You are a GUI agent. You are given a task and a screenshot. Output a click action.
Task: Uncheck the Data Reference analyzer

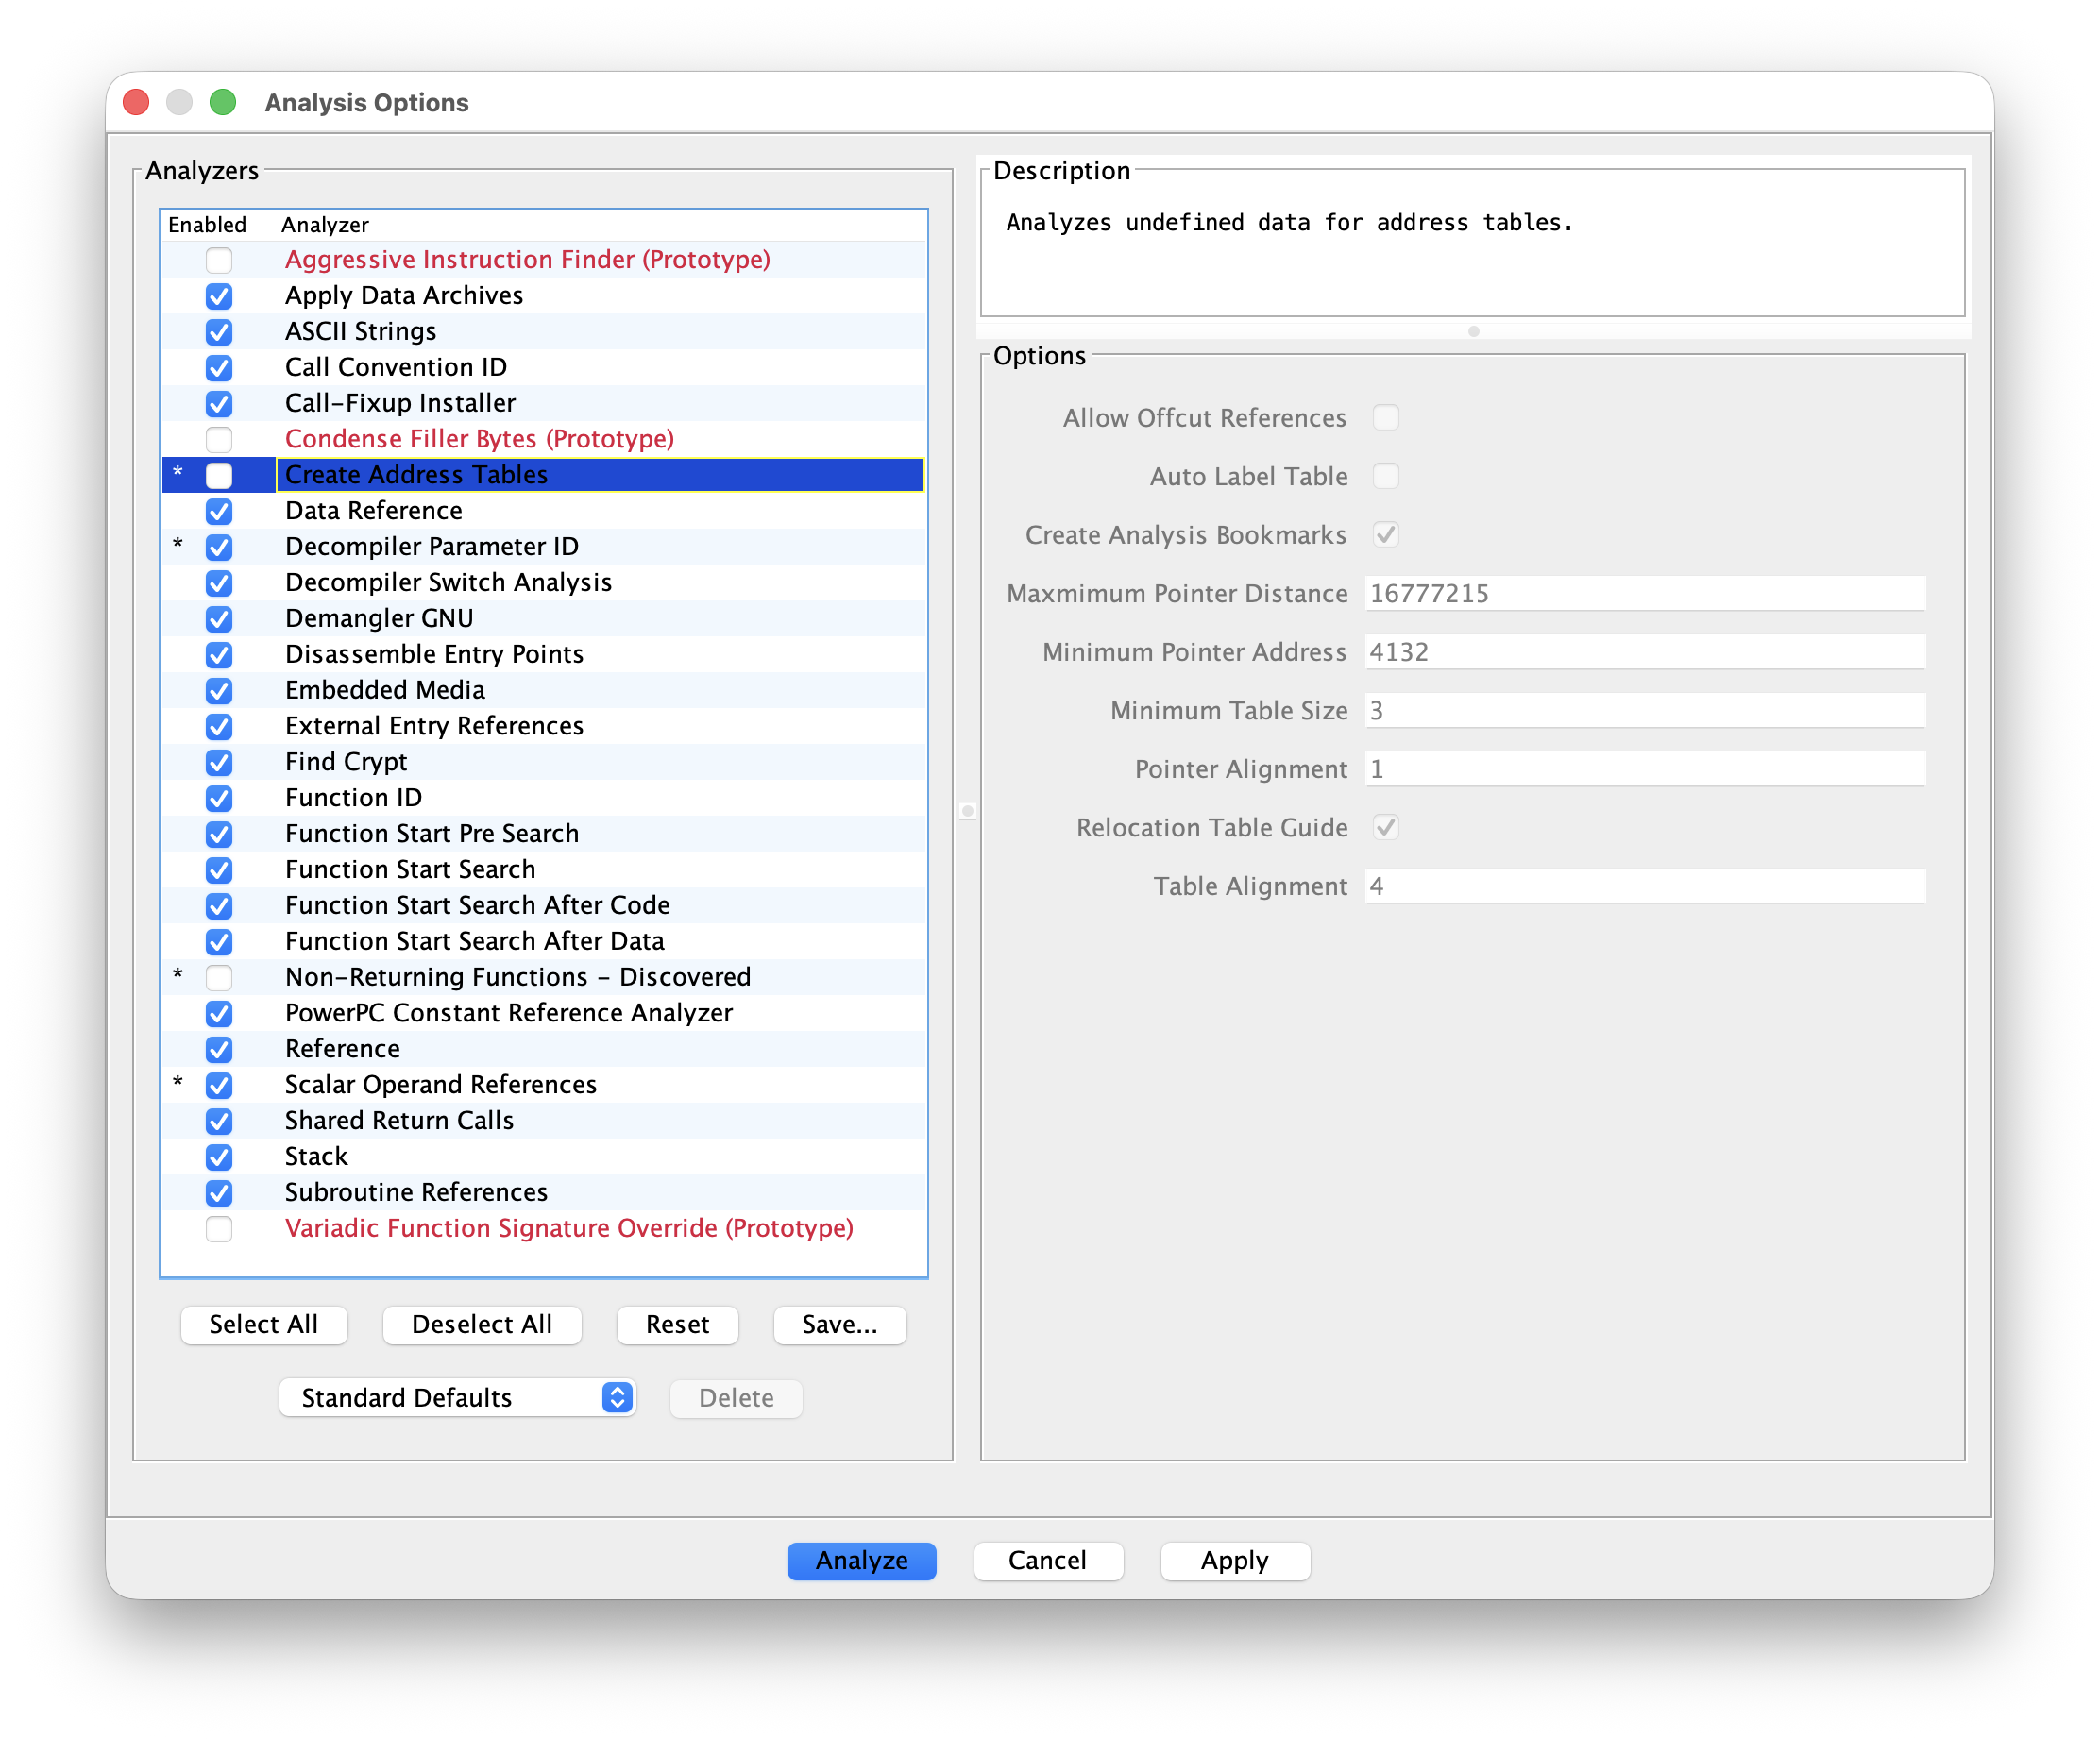coord(219,511)
